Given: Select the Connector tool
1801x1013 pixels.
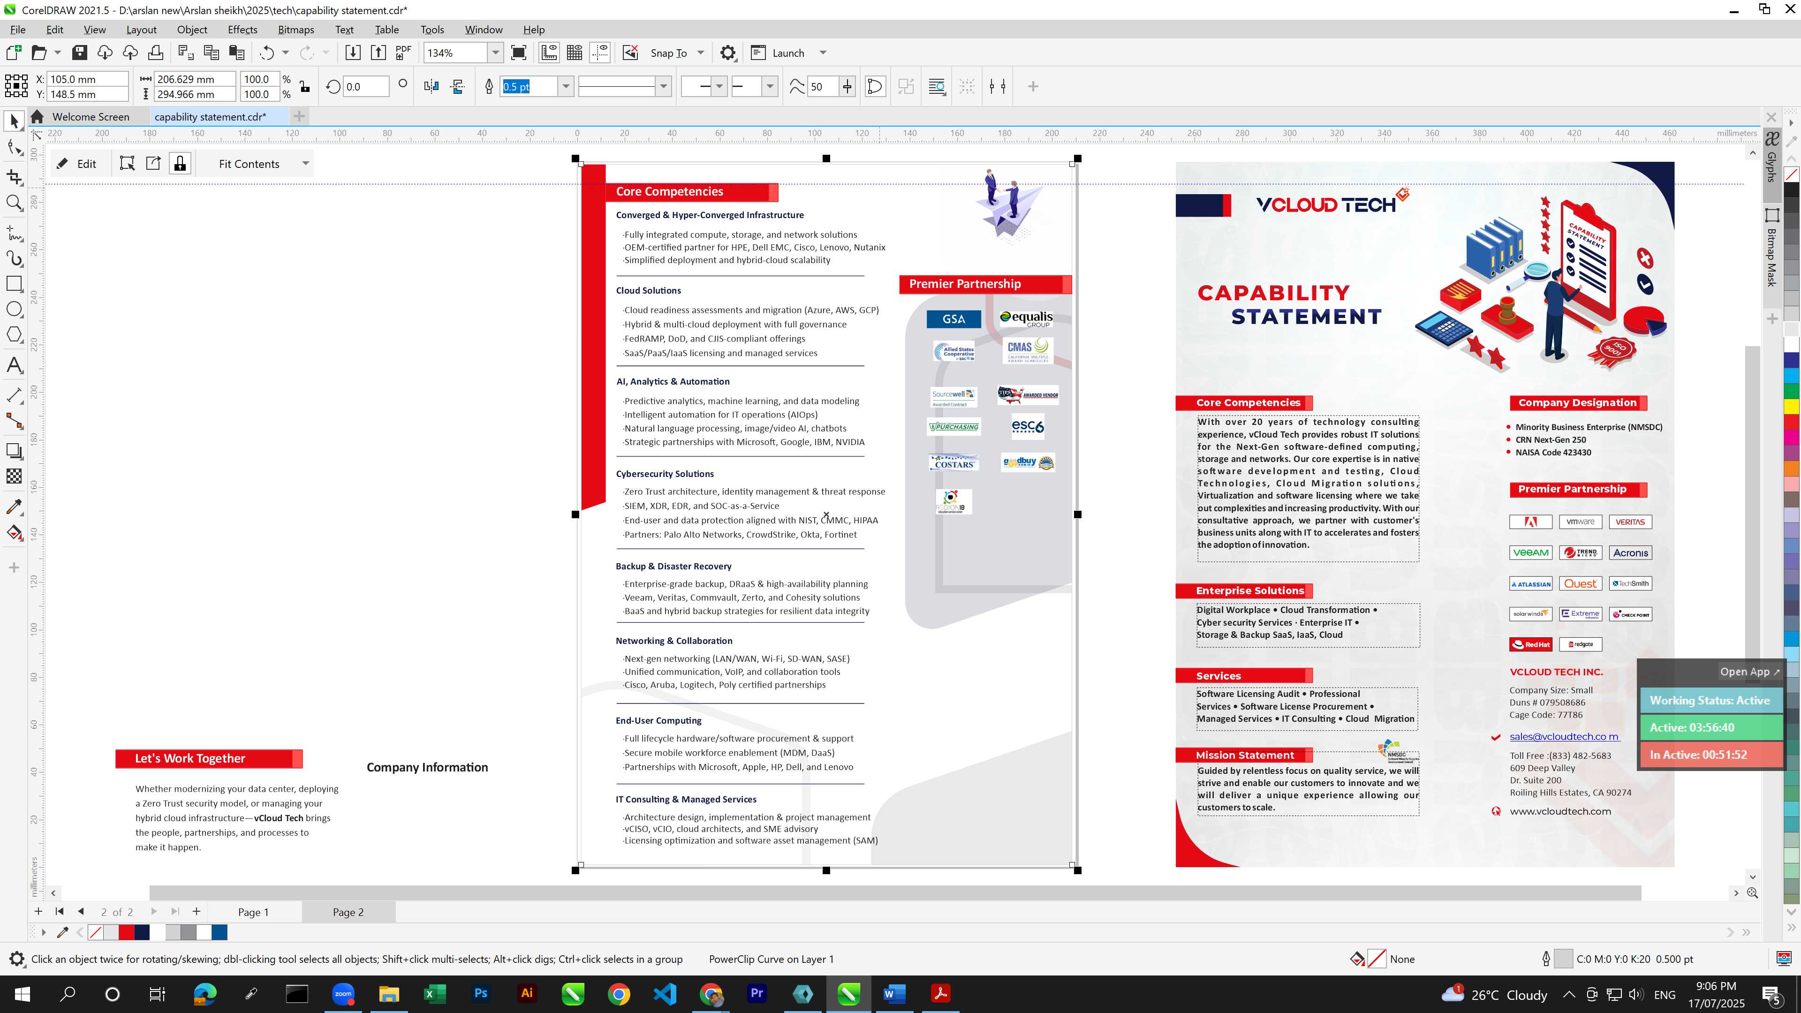Looking at the screenshot, I should coord(14,421).
